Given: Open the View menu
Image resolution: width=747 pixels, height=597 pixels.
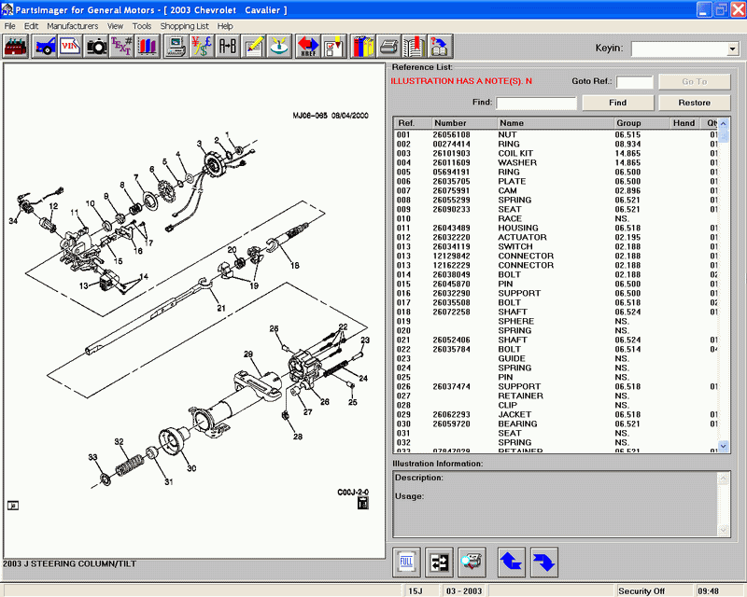Looking at the screenshot, I should 115,26.
